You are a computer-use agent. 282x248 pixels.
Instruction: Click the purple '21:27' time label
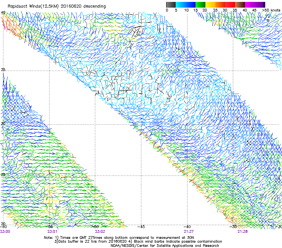[x=189, y=232]
